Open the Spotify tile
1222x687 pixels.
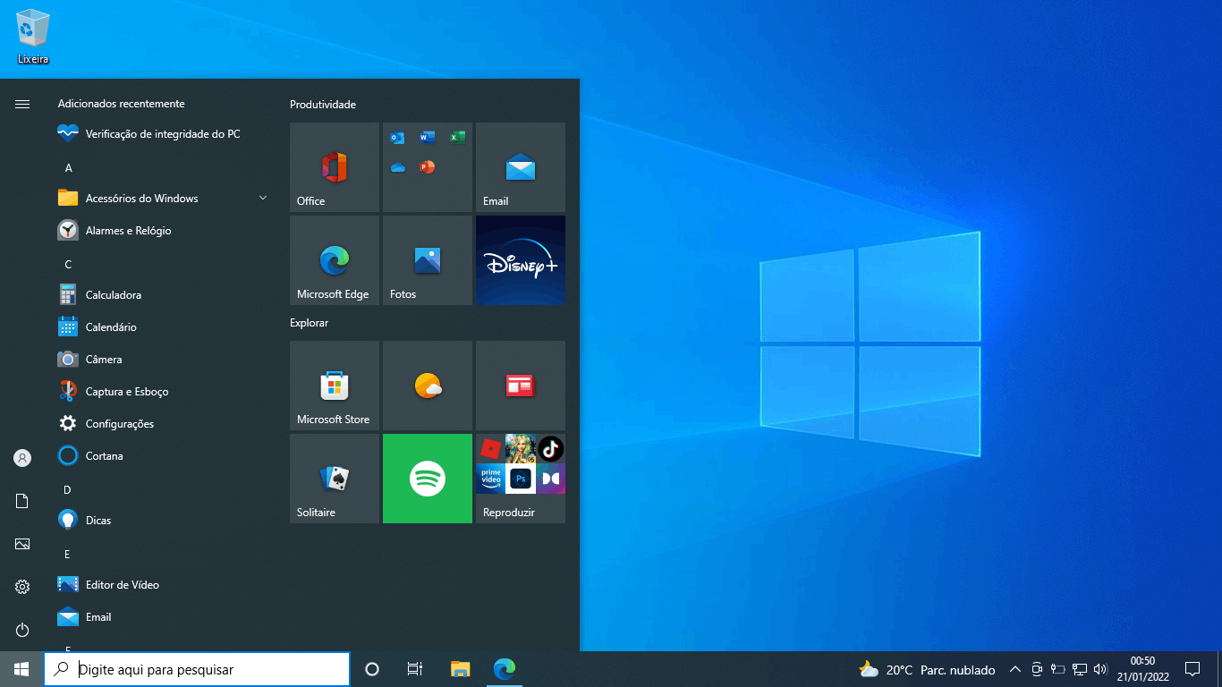428,479
